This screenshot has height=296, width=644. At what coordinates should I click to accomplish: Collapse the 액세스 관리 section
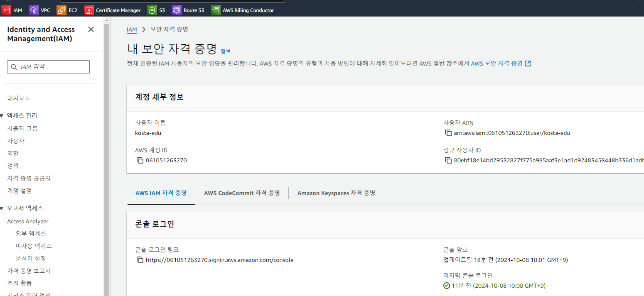coord(2,115)
